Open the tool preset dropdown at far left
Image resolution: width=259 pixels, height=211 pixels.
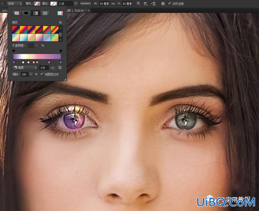pos(2,4)
